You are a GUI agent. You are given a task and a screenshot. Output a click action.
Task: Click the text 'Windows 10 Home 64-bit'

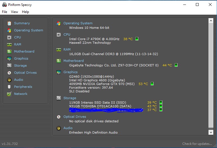pos(89,28)
